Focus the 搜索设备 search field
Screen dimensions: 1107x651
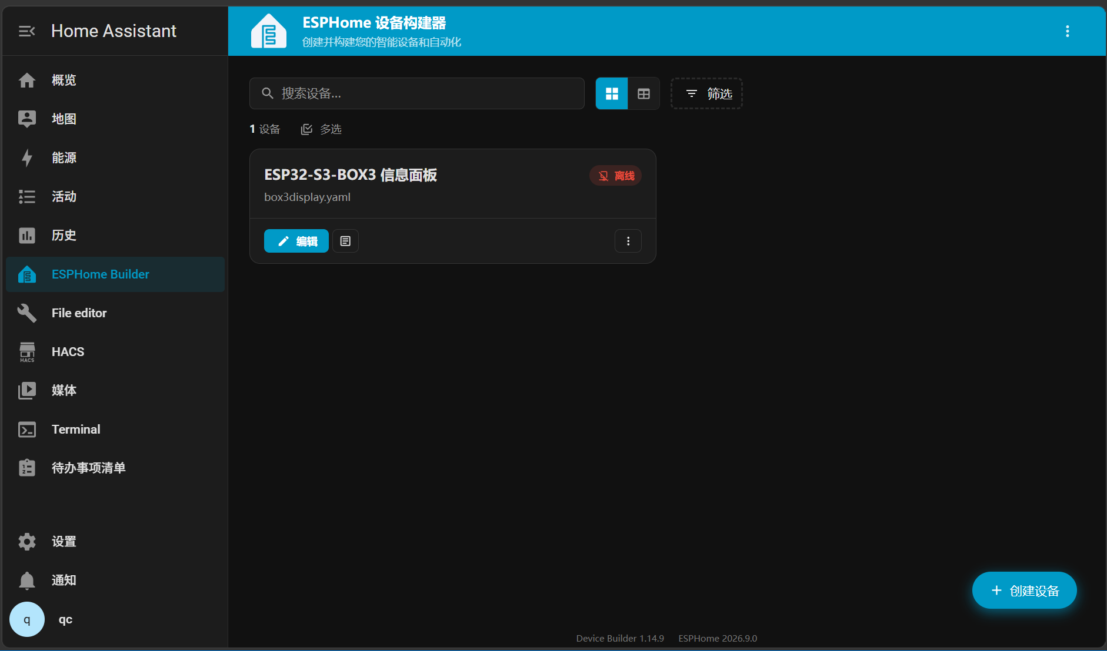417,93
